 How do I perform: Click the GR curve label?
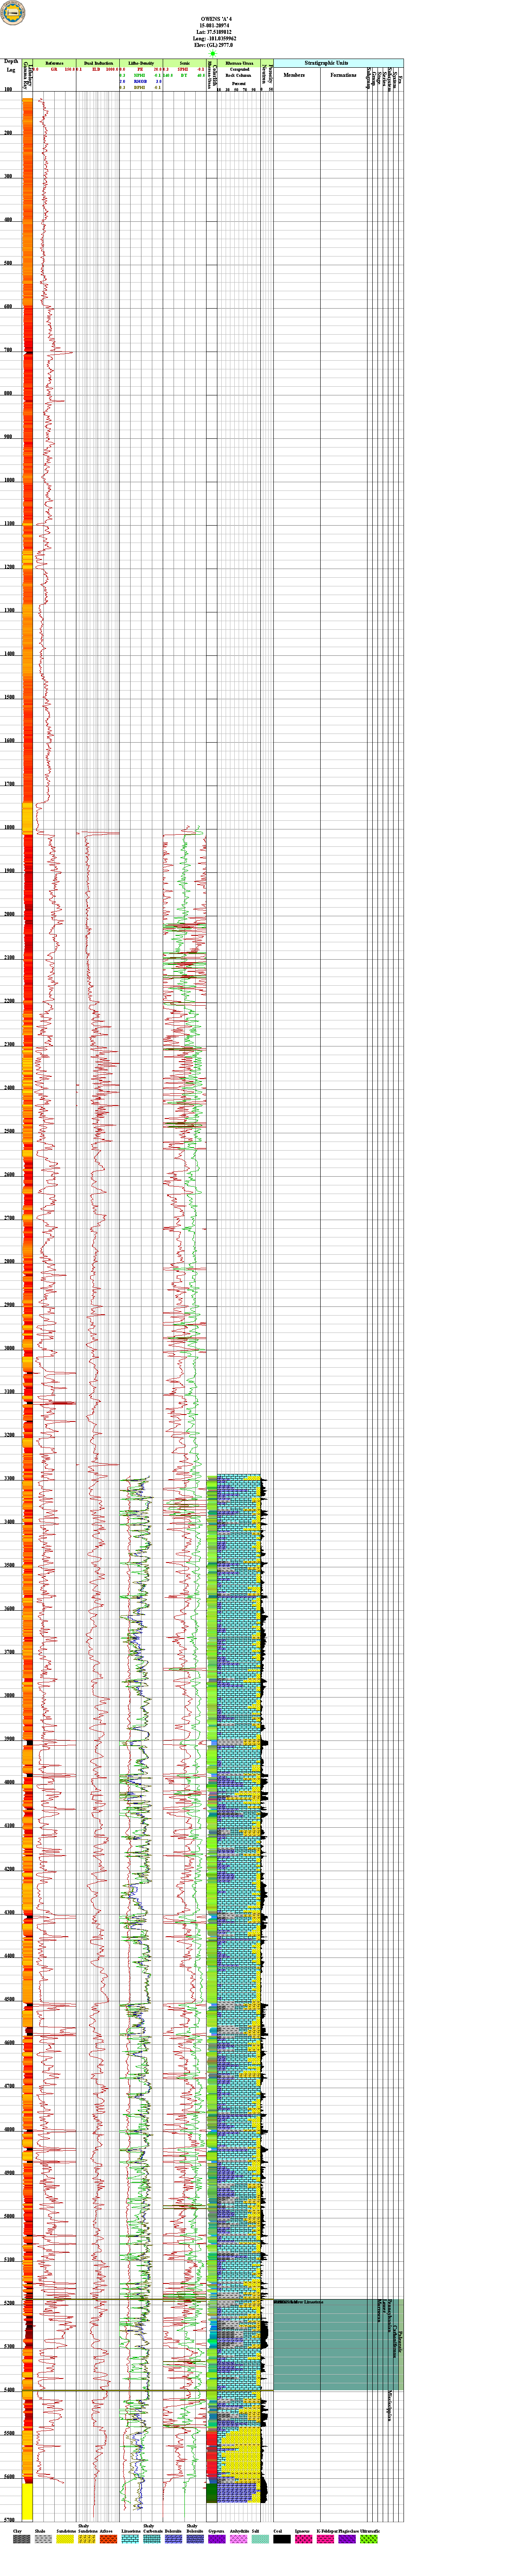54,69
